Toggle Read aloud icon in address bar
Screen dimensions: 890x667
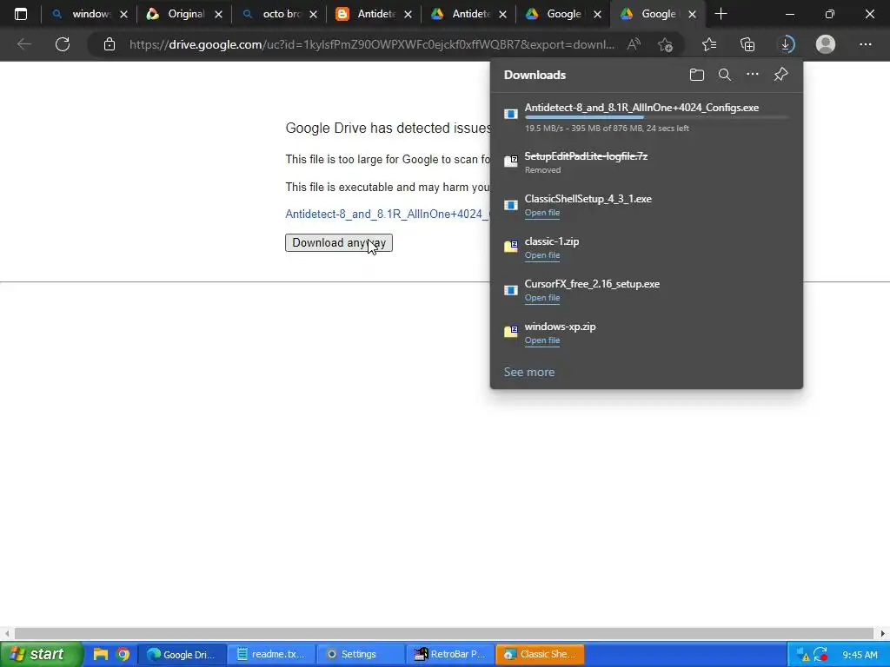(634, 44)
